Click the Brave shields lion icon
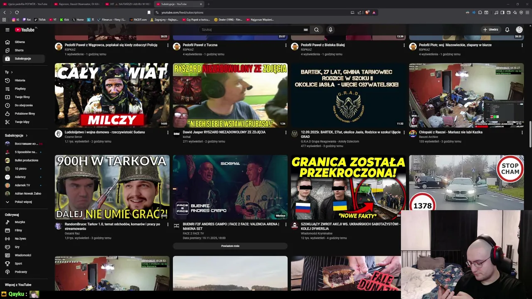This screenshot has height=299, width=532. tap(367, 12)
